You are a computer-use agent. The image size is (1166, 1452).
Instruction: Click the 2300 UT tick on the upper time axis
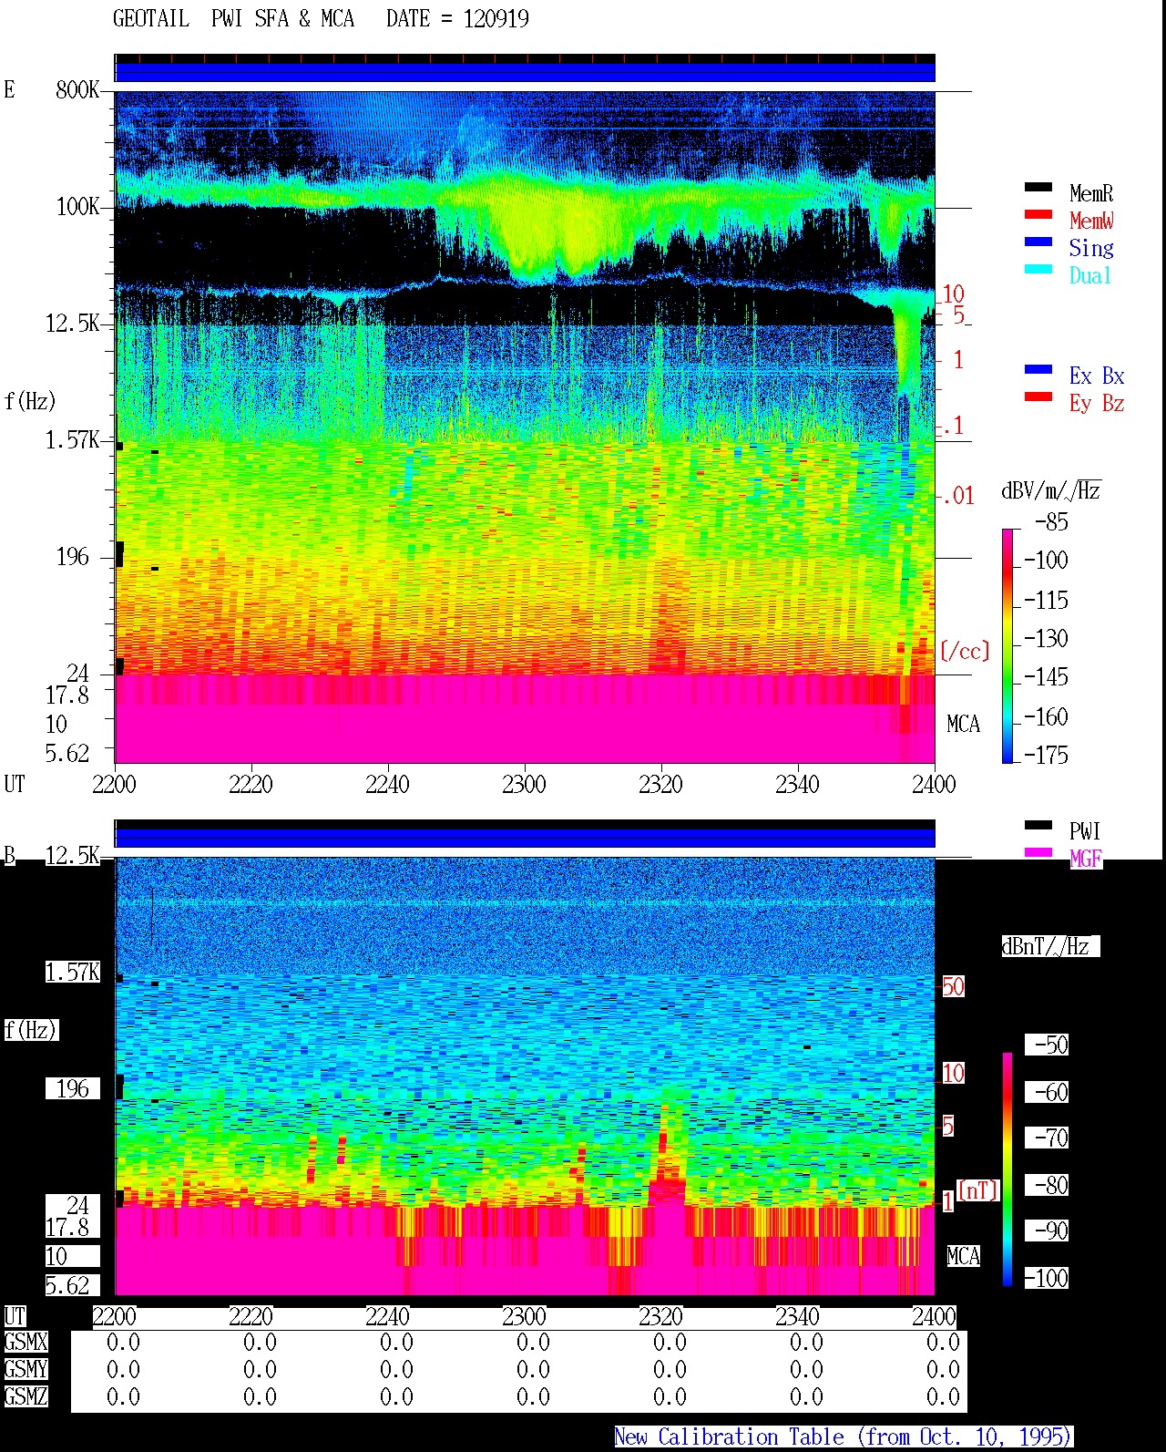[524, 784]
